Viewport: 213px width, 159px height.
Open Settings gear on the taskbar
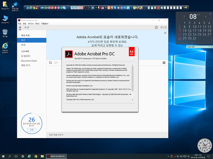(22, 156)
